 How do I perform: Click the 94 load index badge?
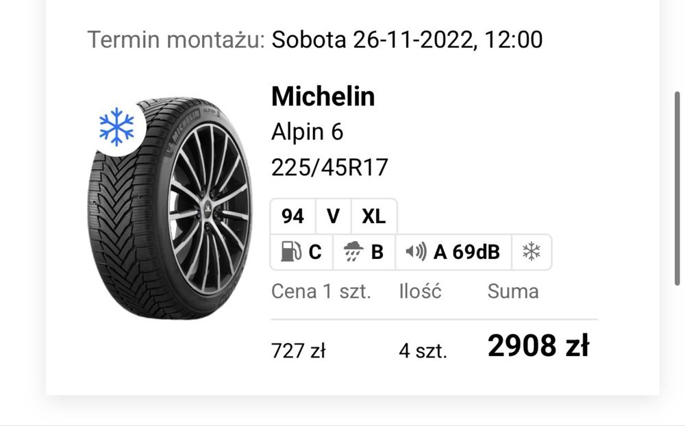(x=292, y=216)
